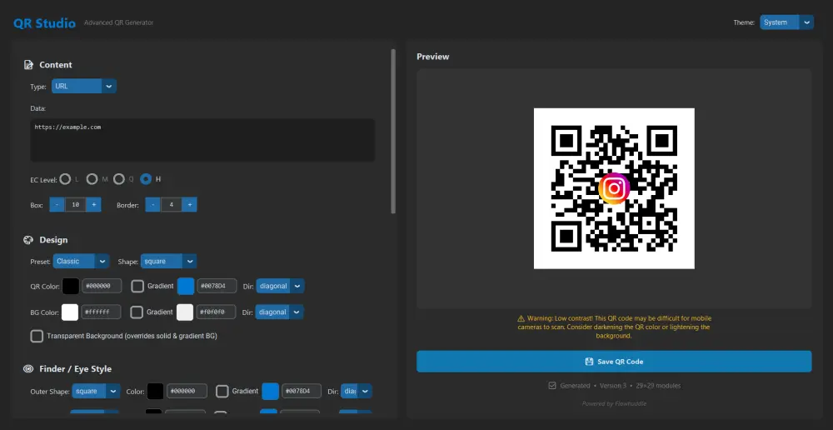Open the BG Color Dir diagonal dropdown

279,312
